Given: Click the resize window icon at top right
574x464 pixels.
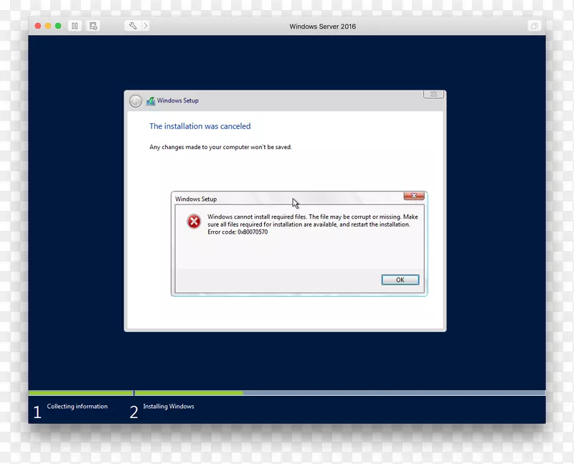Looking at the screenshot, I should 534,26.
